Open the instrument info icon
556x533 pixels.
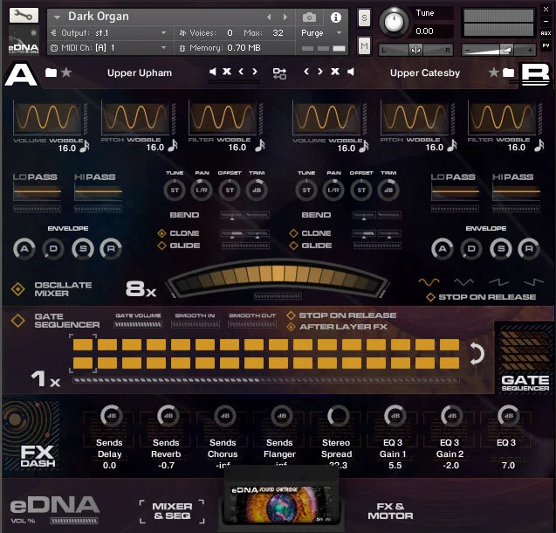coord(335,17)
